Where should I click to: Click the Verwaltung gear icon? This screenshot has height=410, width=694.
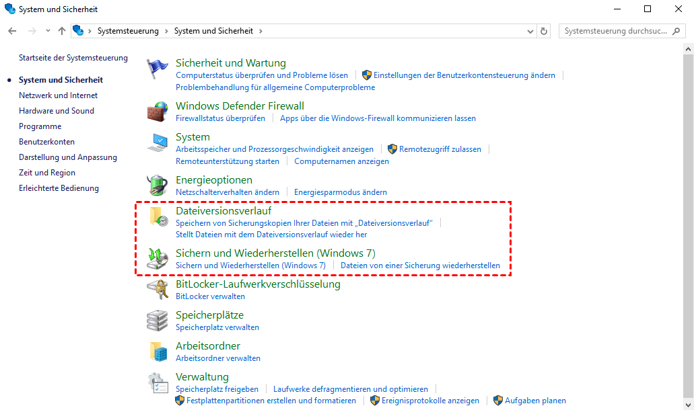(x=158, y=382)
